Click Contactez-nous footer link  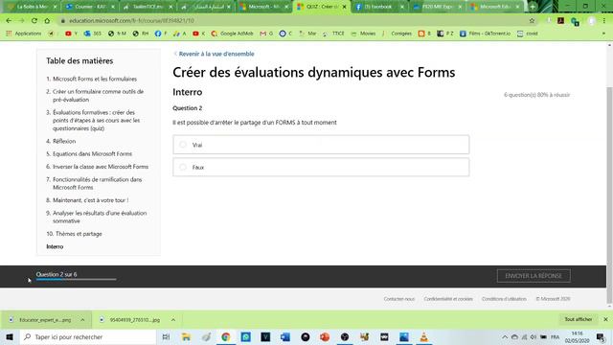click(x=399, y=299)
